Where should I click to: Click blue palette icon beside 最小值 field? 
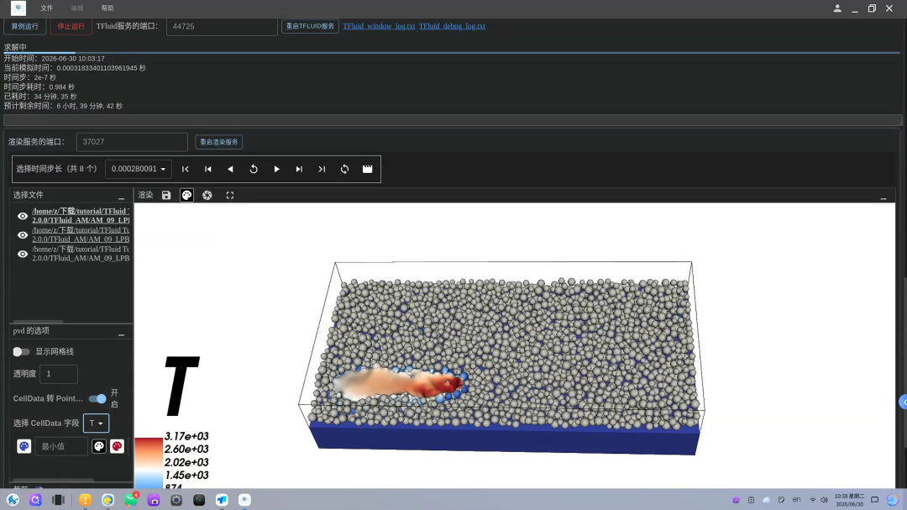[x=24, y=446]
